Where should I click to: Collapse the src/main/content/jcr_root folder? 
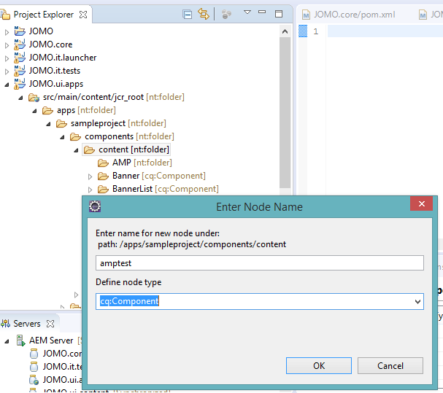[x=20, y=98]
